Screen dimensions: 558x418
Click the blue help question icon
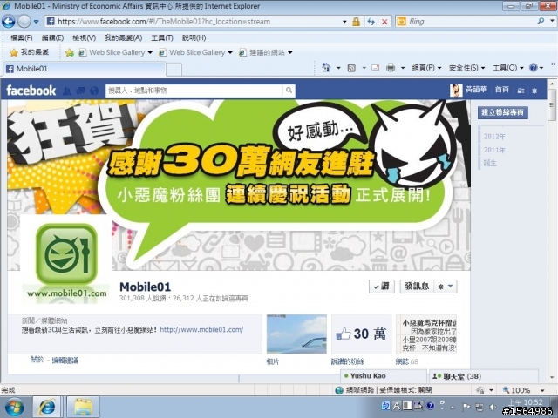point(533,68)
